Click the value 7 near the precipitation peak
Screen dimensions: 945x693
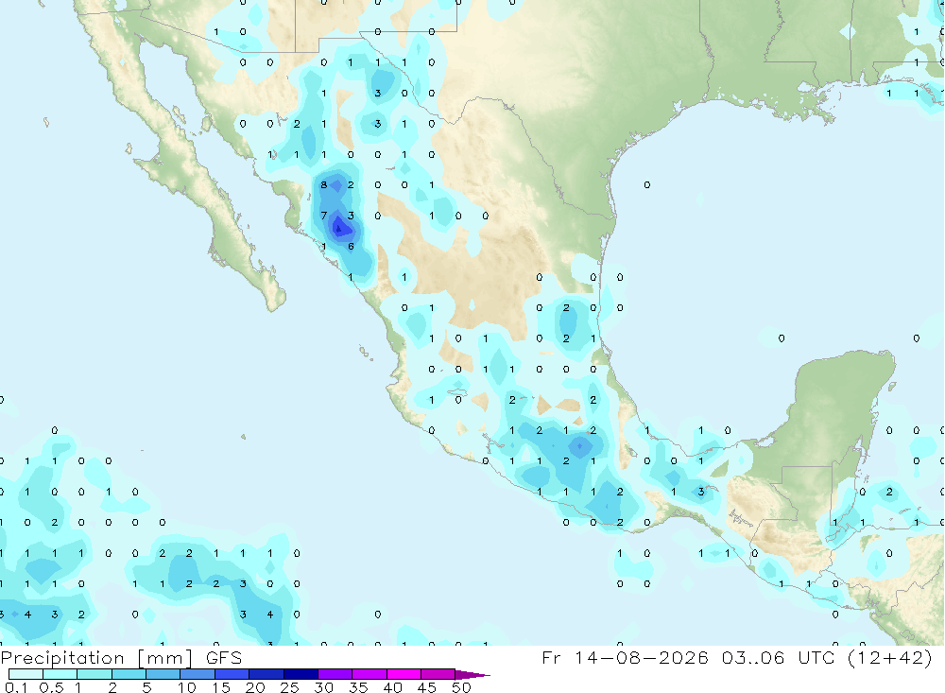(x=323, y=216)
